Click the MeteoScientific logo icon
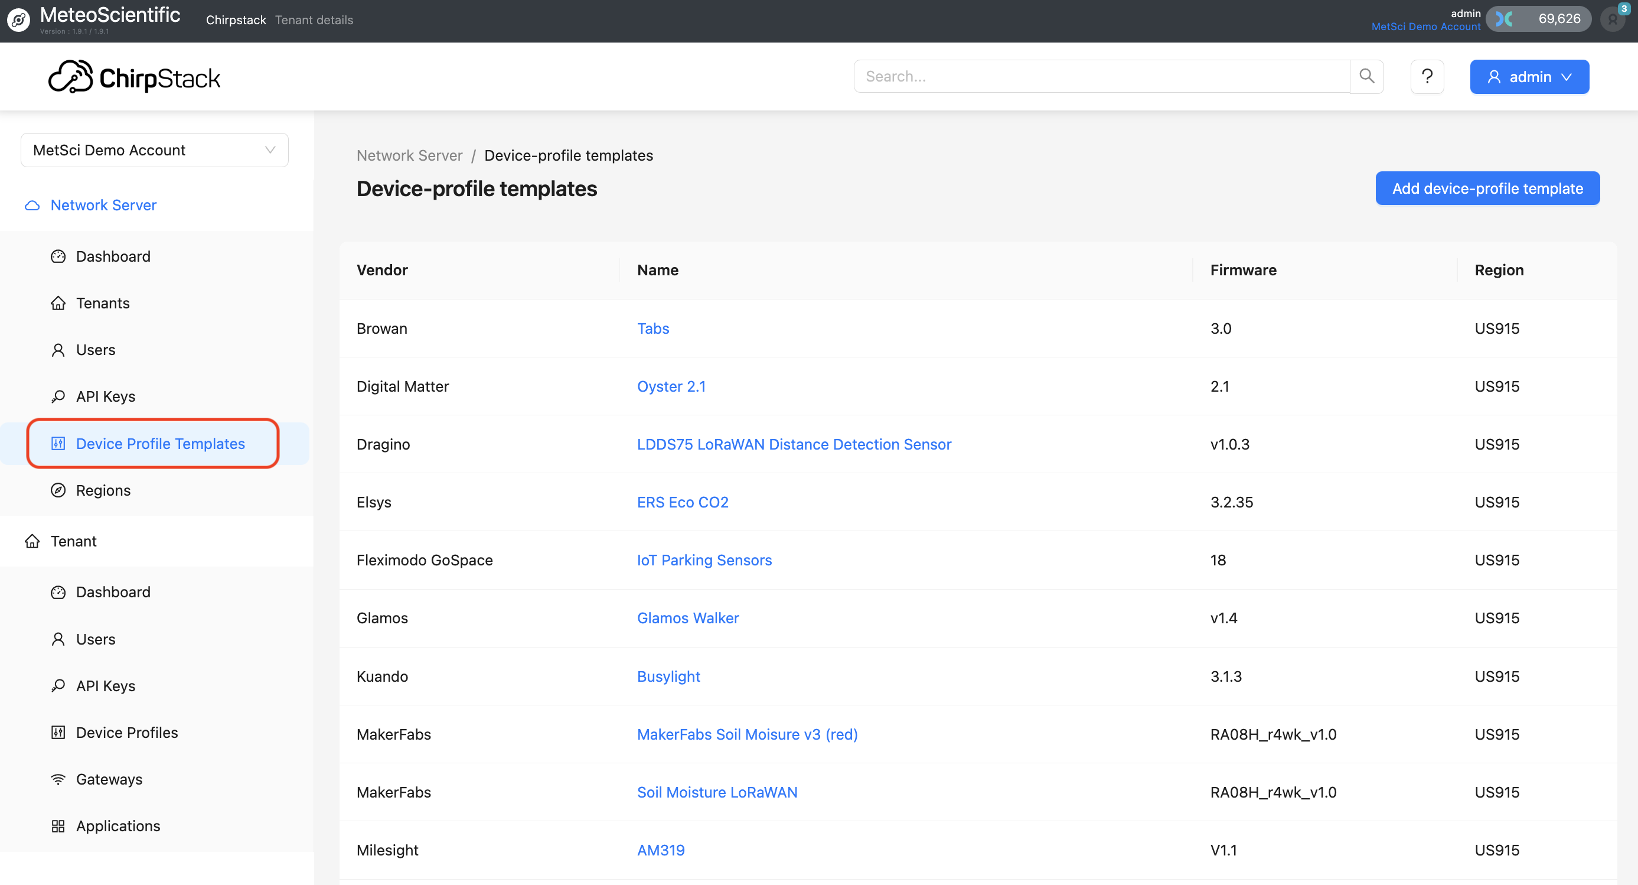Screen dimensions: 1638x885 18,20
